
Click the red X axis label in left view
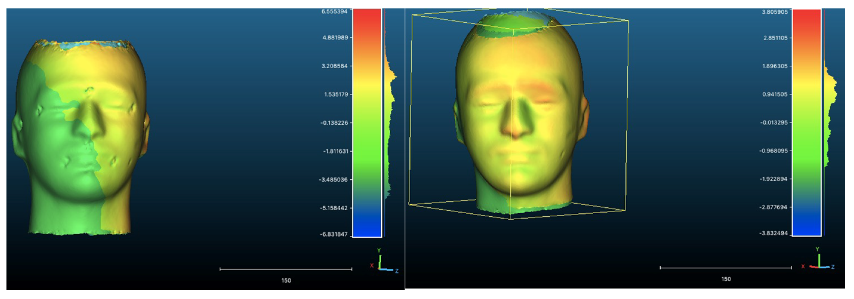point(371,266)
